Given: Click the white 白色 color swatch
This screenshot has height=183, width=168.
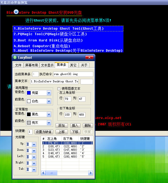Looking at the screenshot, I should click(29, 101).
